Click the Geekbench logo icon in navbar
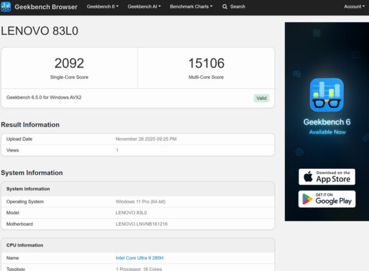The height and width of the screenshot is (271, 369). (6, 6)
